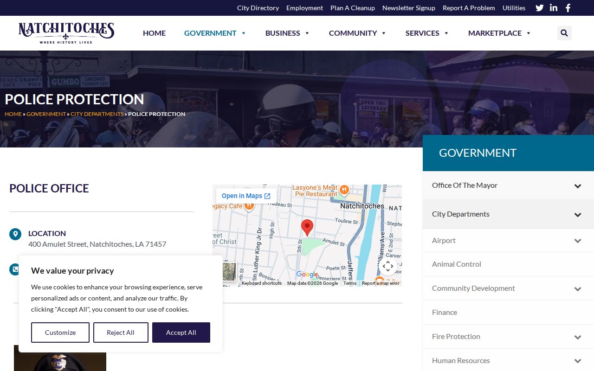
Task: Open the Business dropdown menu
Action: point(287,33)
